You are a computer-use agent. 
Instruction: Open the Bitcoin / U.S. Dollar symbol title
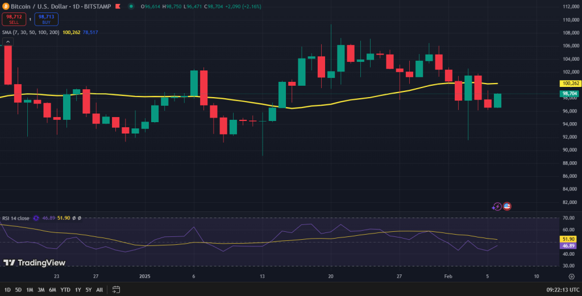point(39,6)
